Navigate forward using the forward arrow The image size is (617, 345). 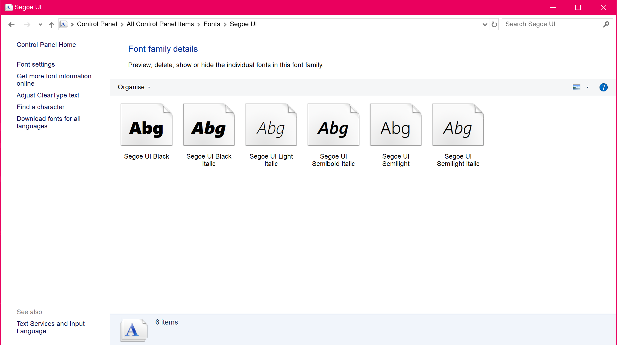[27, 24]
